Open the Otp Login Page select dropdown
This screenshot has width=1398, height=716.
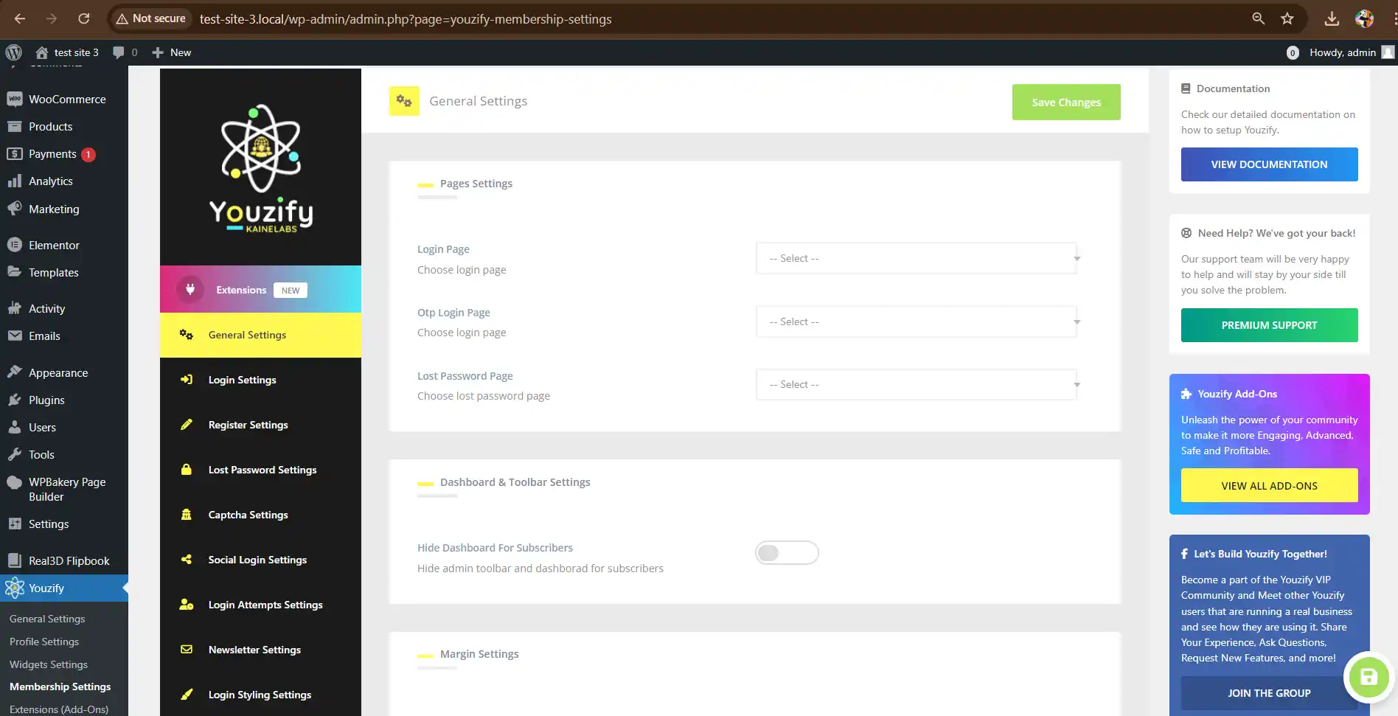click(x=917, y=321)
